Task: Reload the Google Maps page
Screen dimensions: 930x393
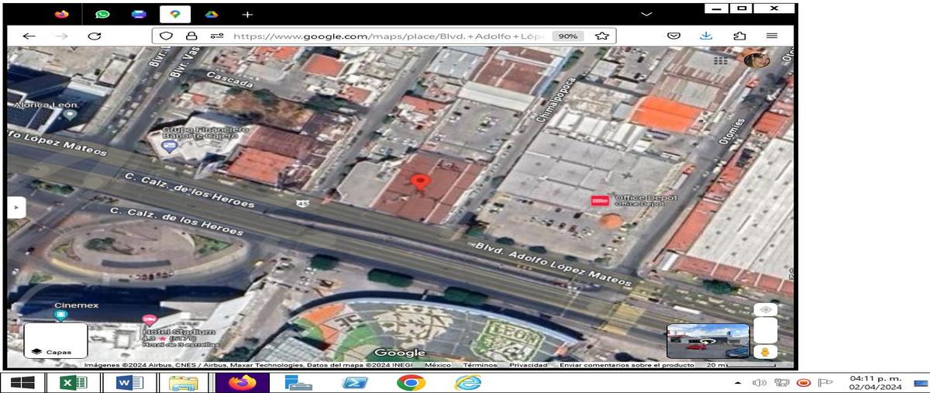Action: tap(95, 36)
